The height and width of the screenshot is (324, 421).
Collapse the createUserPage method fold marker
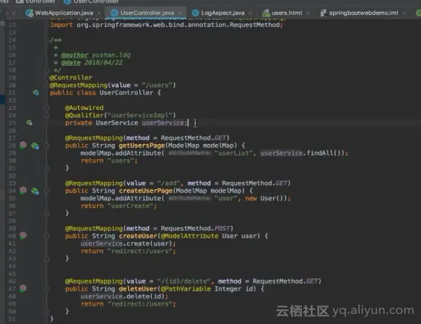[46, 191]
